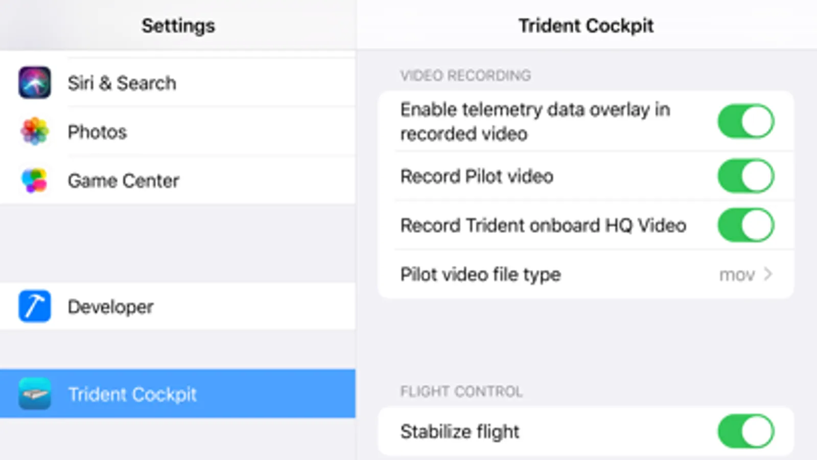Toggle Record Trident onboard HQ Video
This screenshot has height=460, width=817.
point(745,225)
